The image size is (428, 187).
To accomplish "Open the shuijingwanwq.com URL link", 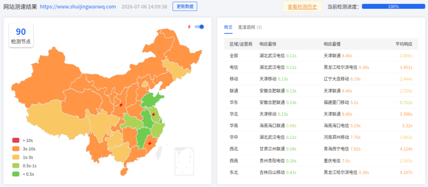I will (78, 7).
